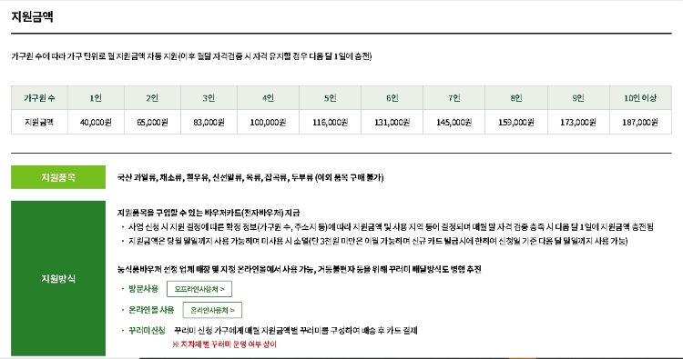Click the 꾸러미 신청 가구에게 매월 description
683x359 pixels.
point(296,330)
